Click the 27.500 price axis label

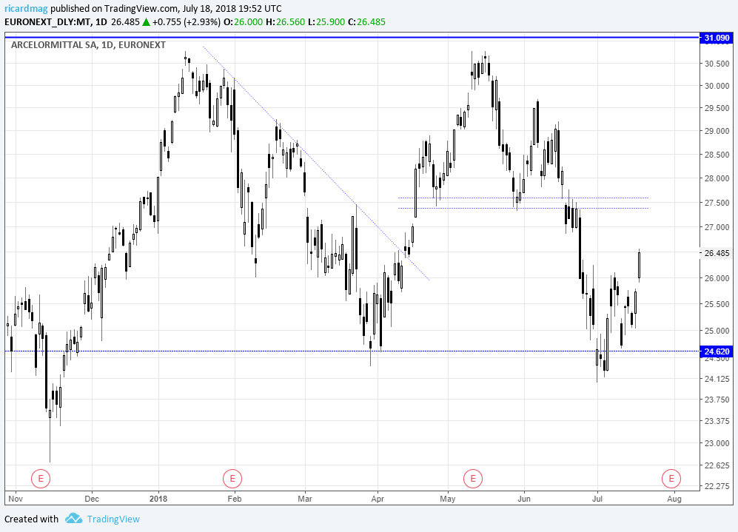coord(717,203)
